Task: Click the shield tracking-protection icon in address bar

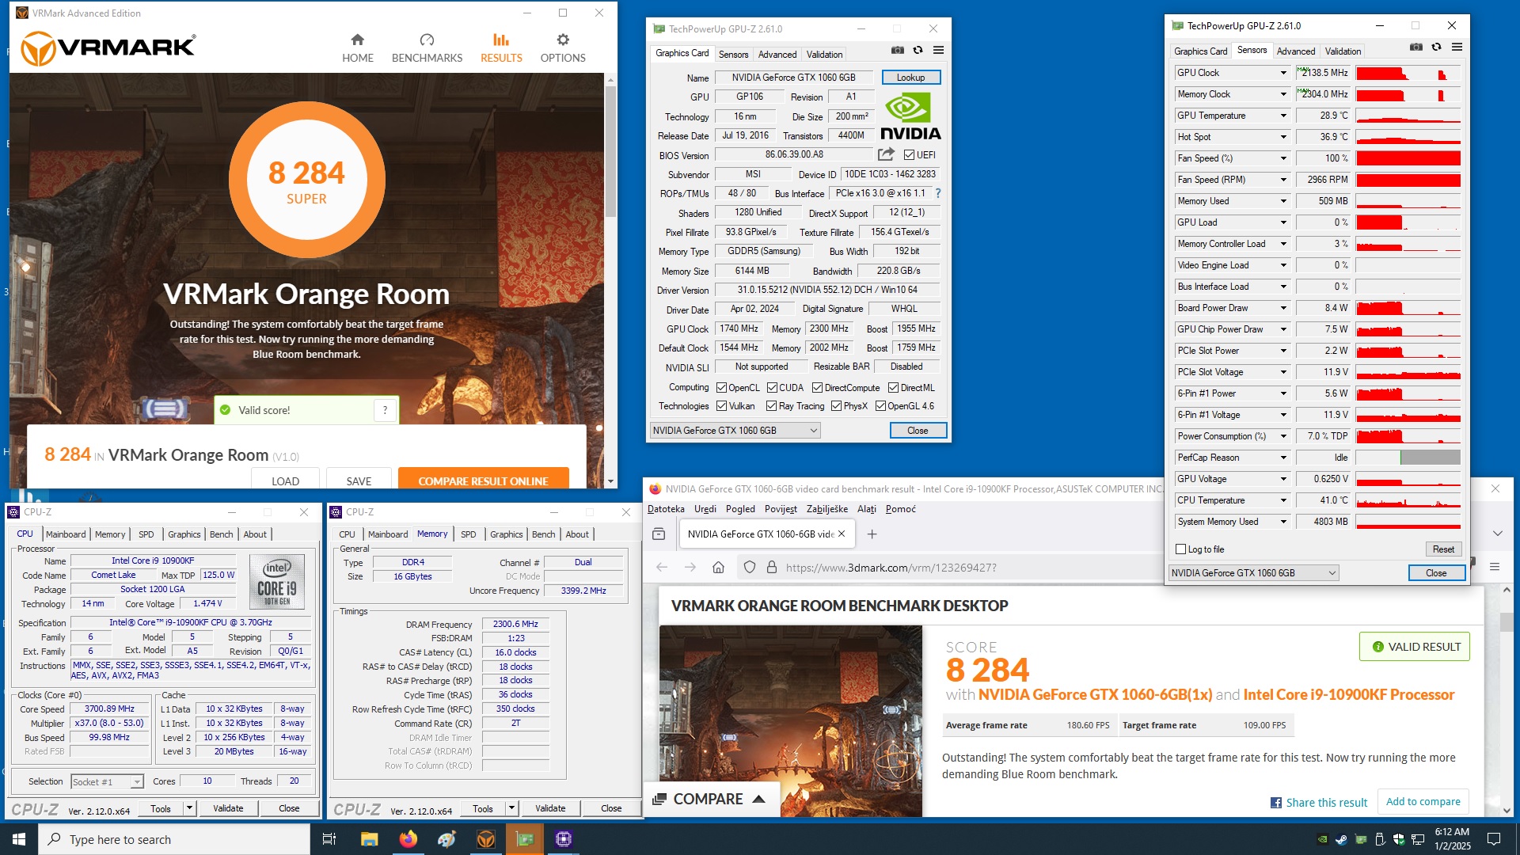Action: point(749,567)
